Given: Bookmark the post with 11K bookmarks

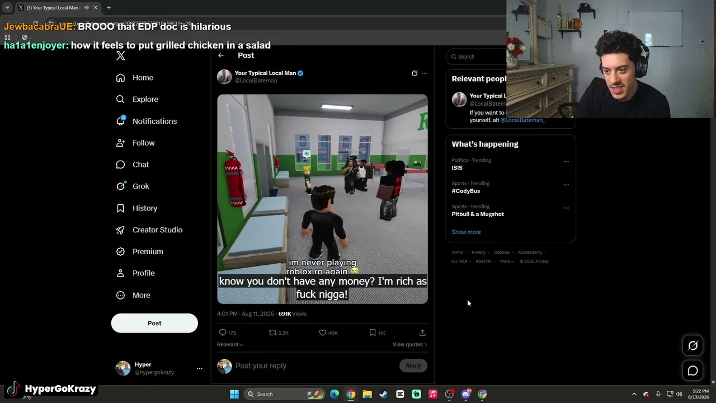Looking at the screenshot, I should tap(373, 332).
